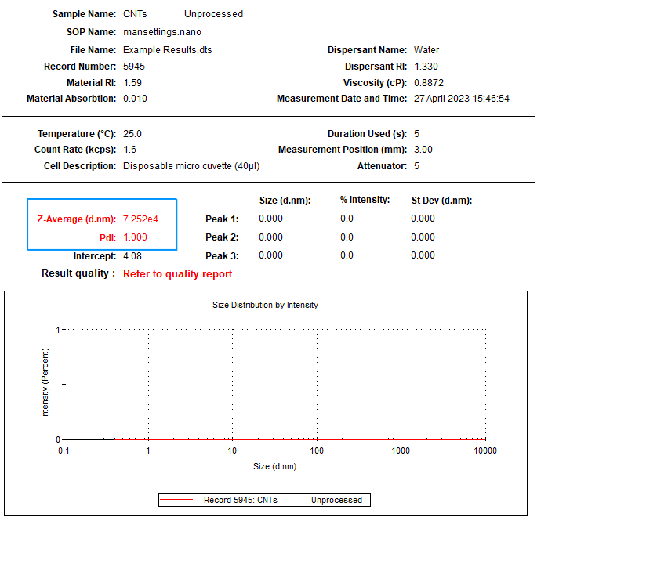Click the temperature value 25.0
The width and height of the screenshot is (646, 568).
[132, 134]
